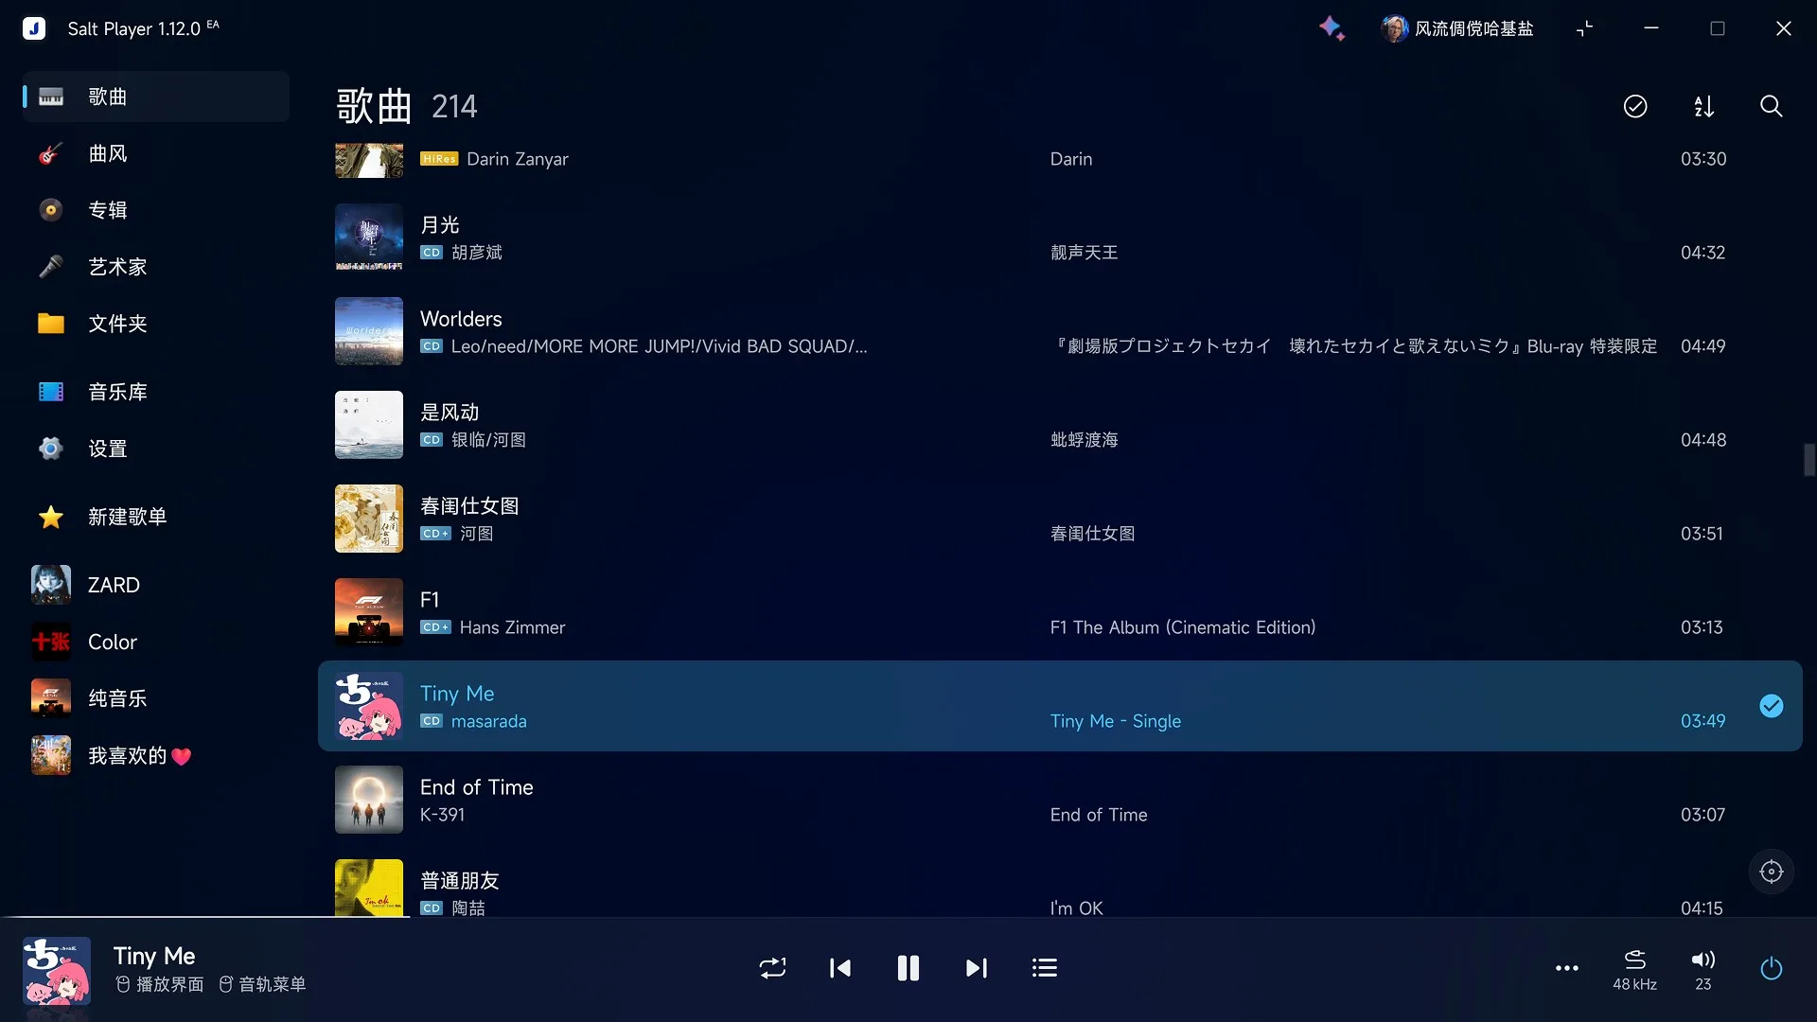Screen dimensions: 1817x1022
Task: Open 歌曲 songs section in sidebar
Action: pos(156,97)
